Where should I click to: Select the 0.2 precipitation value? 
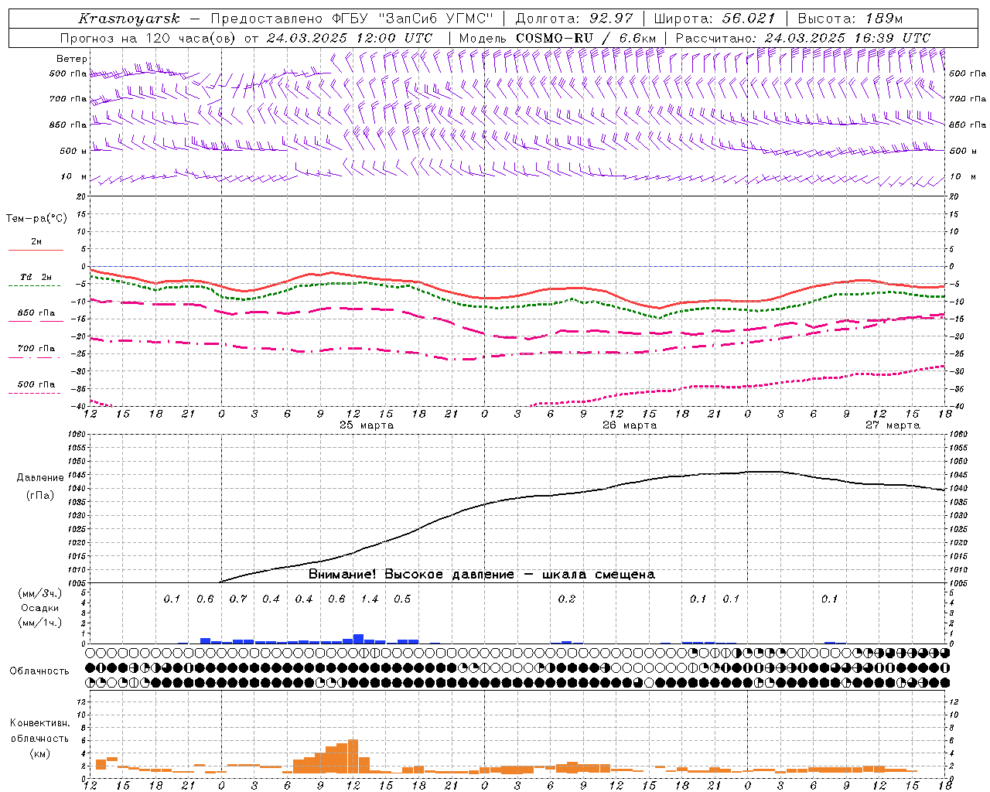(567, 599)
